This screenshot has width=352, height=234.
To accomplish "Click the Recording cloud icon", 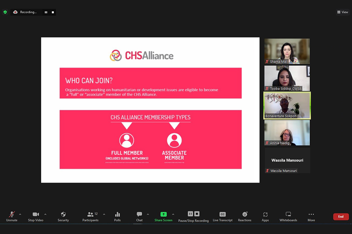I will pos(15,12).
